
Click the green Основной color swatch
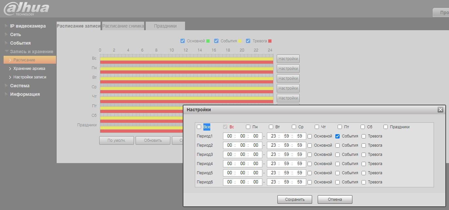click(x=208, y=41)
